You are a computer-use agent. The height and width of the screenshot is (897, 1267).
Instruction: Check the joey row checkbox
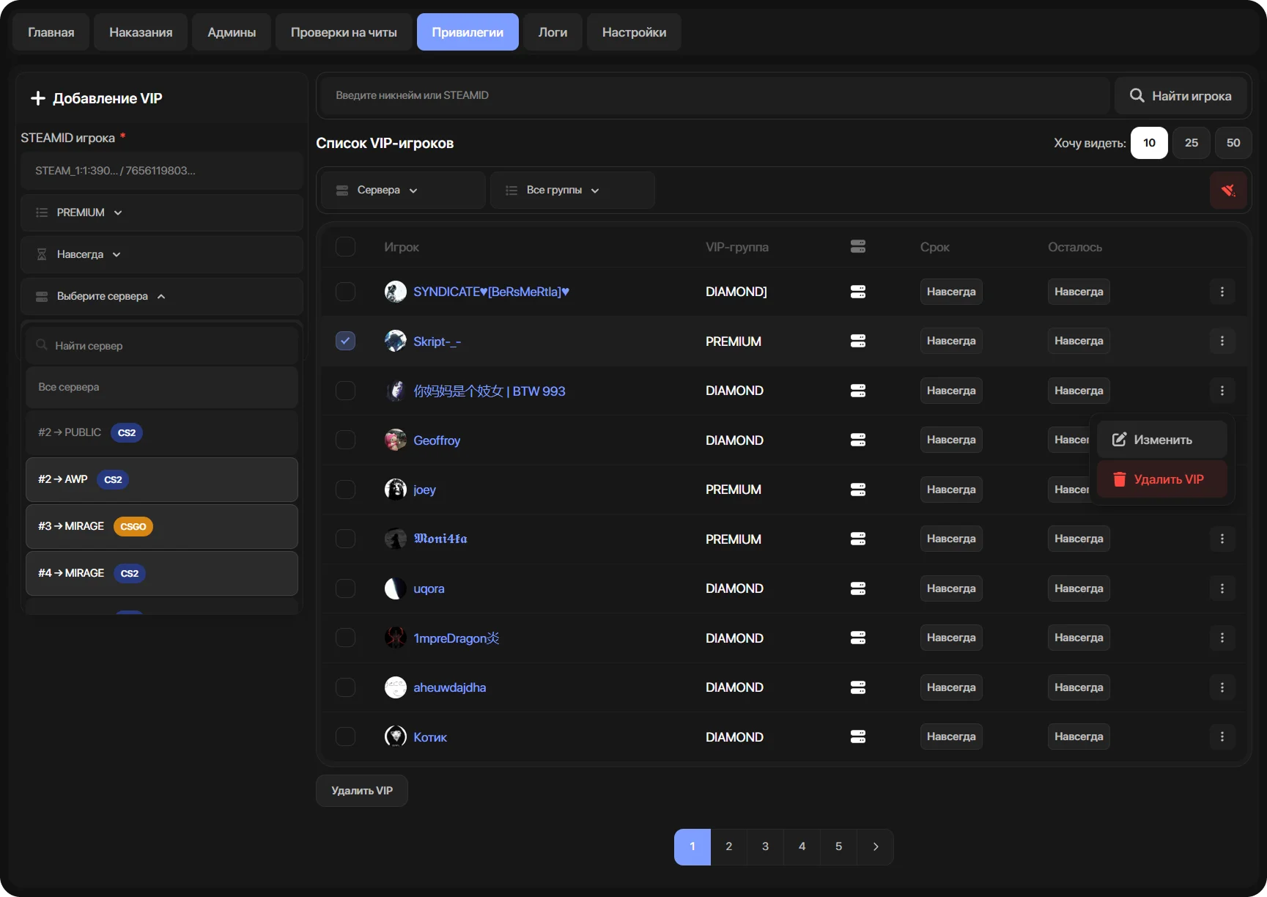click(345, 490)
